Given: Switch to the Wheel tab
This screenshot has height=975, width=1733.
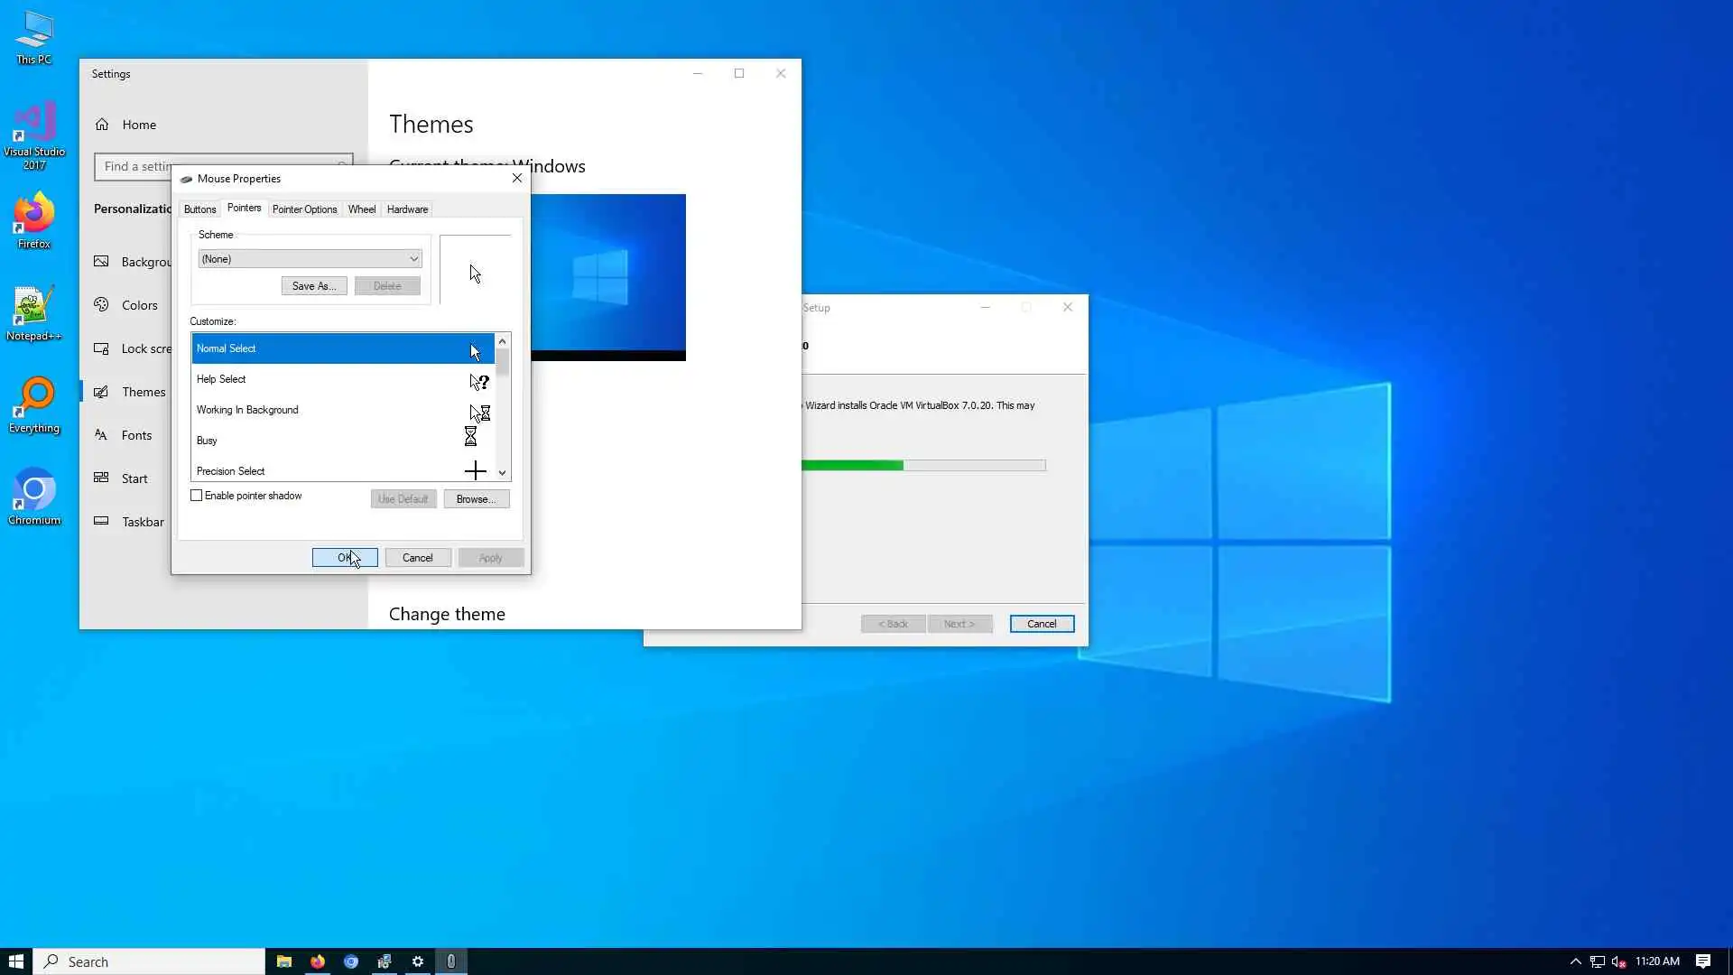Looking at the screenshot, I should click(361, 209).
